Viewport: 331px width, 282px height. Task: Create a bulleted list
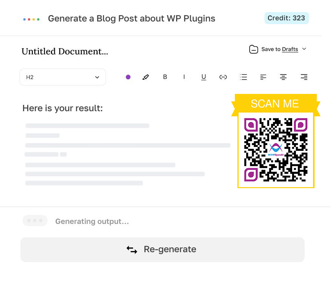tap(243, 77)
